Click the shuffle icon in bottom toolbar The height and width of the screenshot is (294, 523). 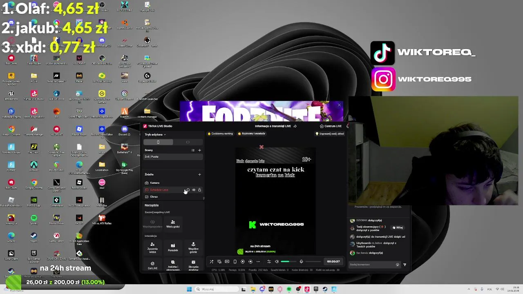pyautogui.click(x=212, y=262)
